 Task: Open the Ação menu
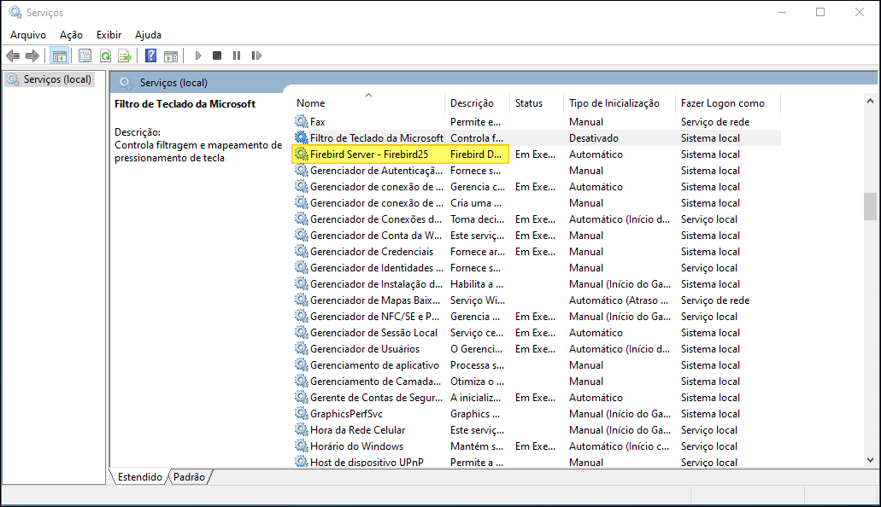coord(71,35)
